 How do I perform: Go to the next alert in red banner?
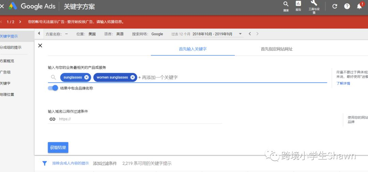(x=20, y=22)
